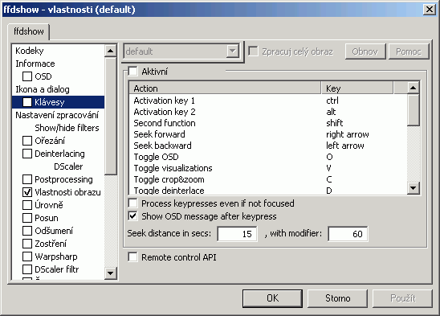The image size is (440, 316).
Task: Click the with modifier seek field
Action: point(348,234)
